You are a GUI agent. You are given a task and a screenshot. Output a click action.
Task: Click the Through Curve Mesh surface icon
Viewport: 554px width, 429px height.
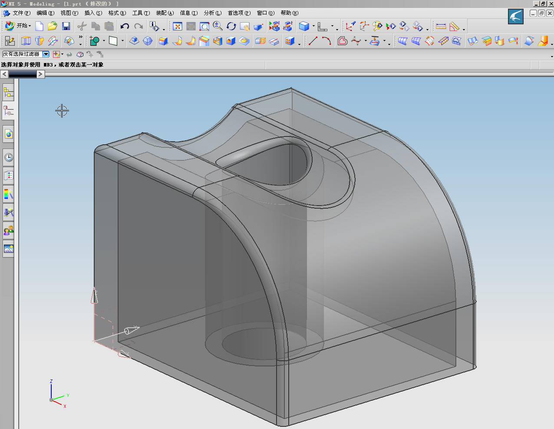(416, 41)
